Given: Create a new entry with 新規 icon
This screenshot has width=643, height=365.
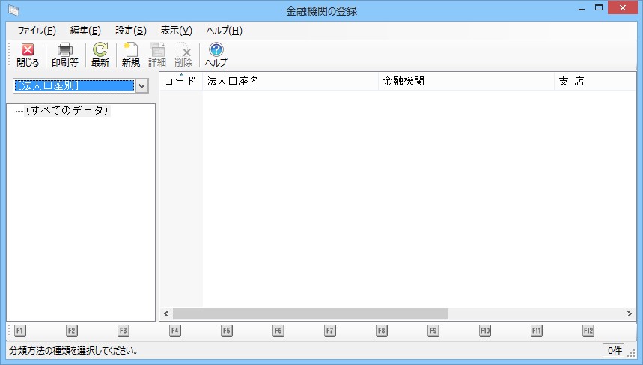Looking at the screenshot, I should pos(131,55).
